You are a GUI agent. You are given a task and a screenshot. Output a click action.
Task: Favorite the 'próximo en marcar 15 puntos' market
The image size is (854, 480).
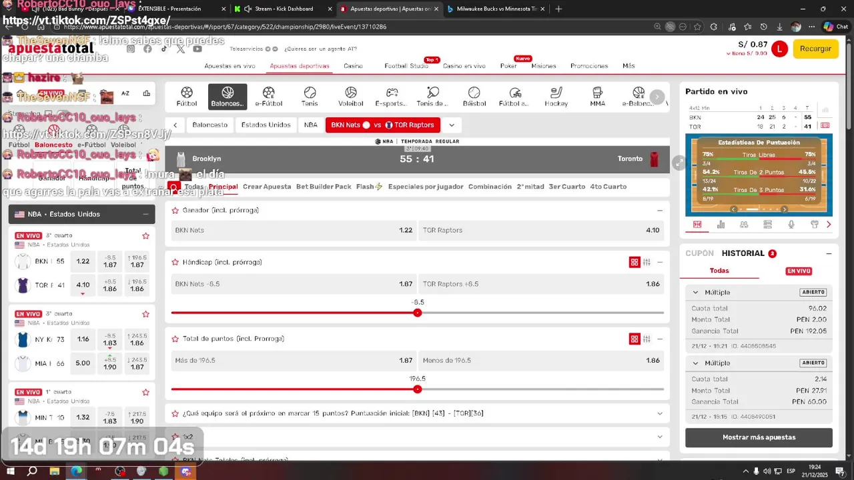click(x=175, y=413)
